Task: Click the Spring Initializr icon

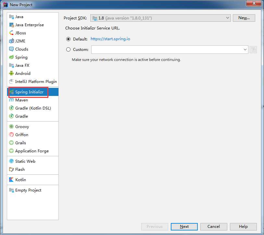Action: pos(11,92)
